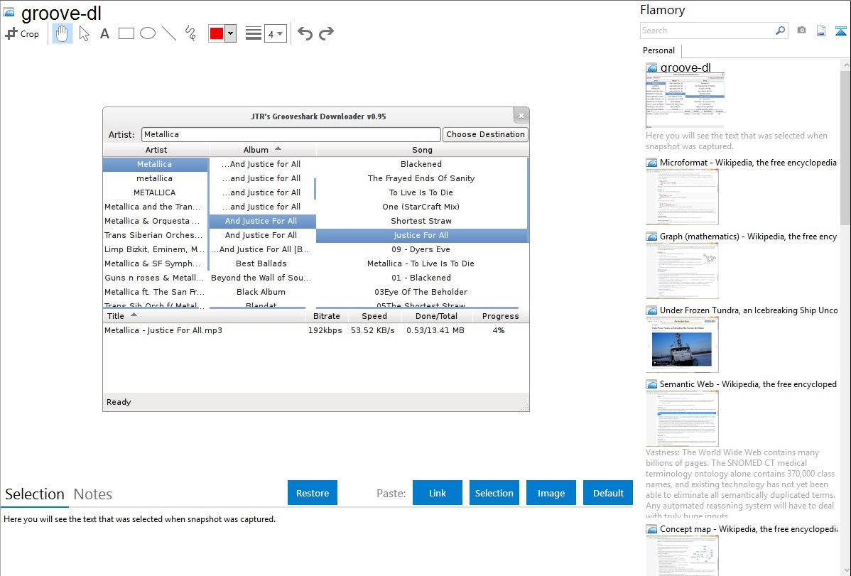Screen dimensions: 851x576
Task: Open the Concept map thumbnail
Action: coord(682,555)
